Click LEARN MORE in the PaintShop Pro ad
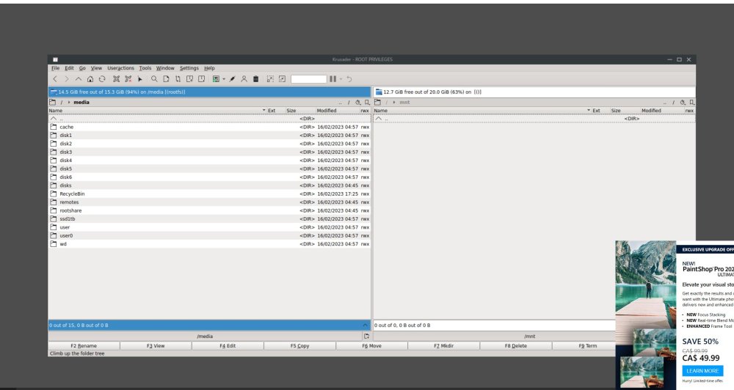The height and width of the screenshot is (390, 734). (x=702, y=371)
